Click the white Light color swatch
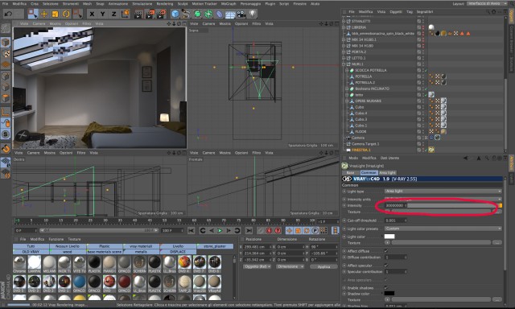This screenshot has width=515, height=309. (x=389, y=237)
